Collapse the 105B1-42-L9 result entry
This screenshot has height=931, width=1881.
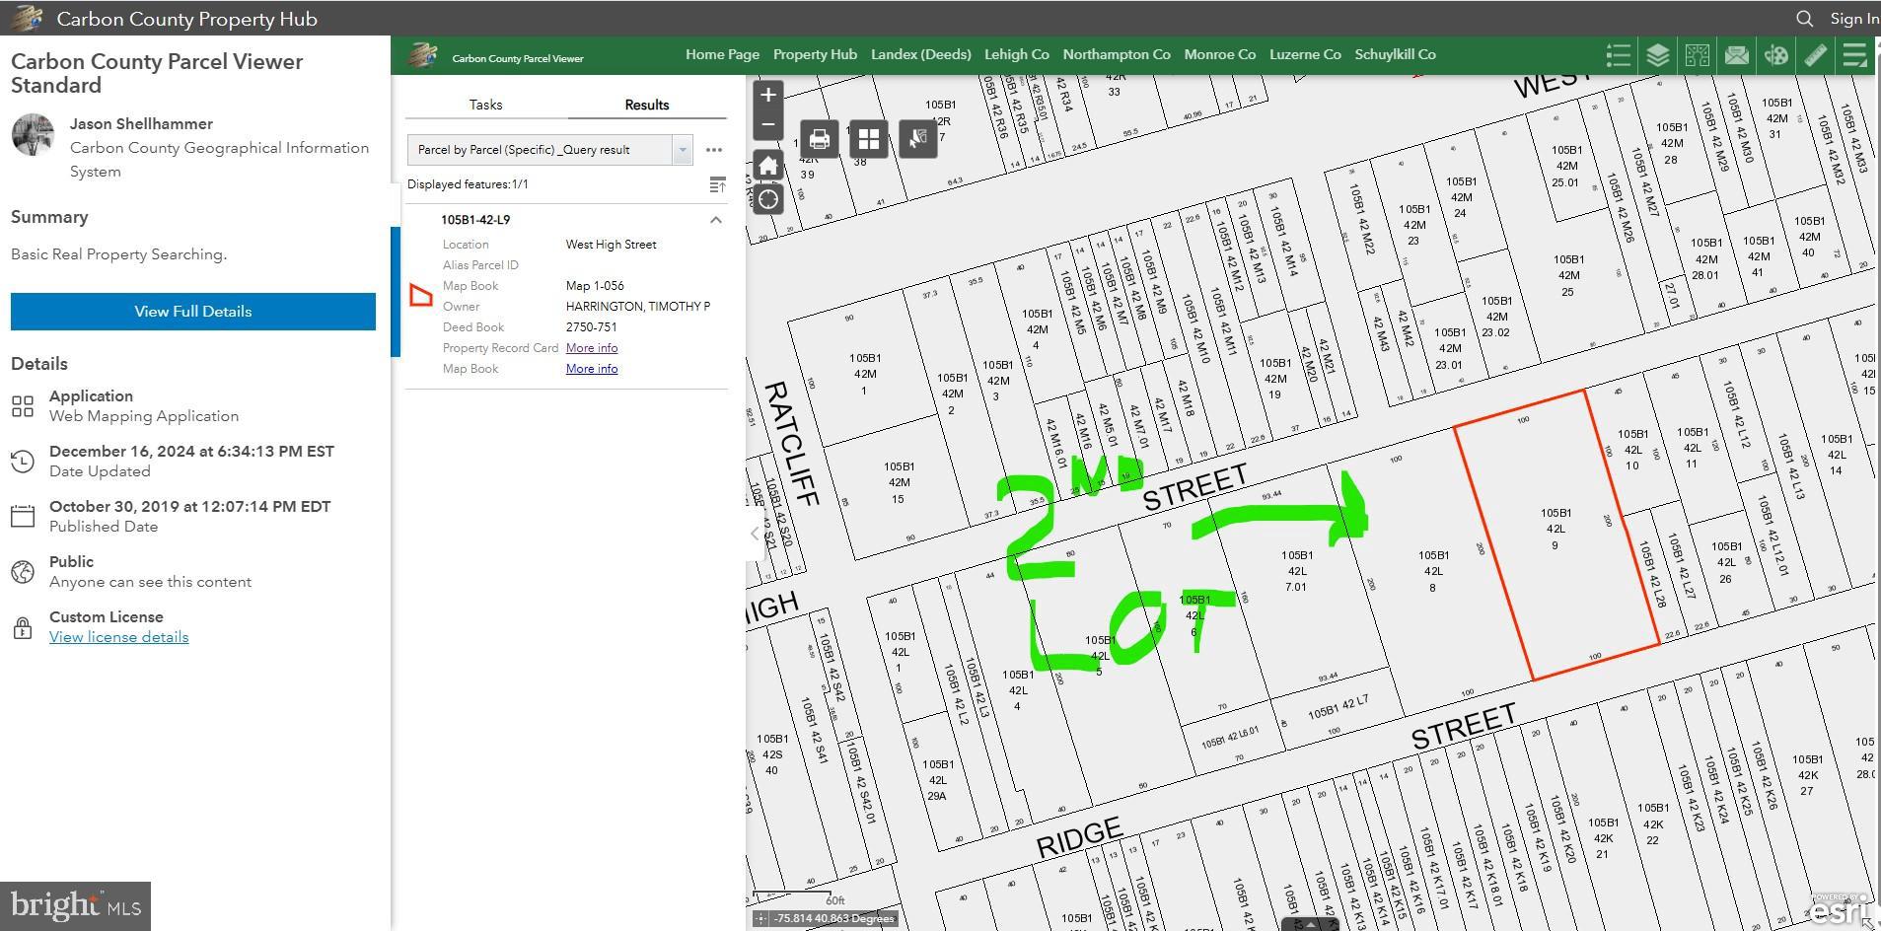pos(716,220)
